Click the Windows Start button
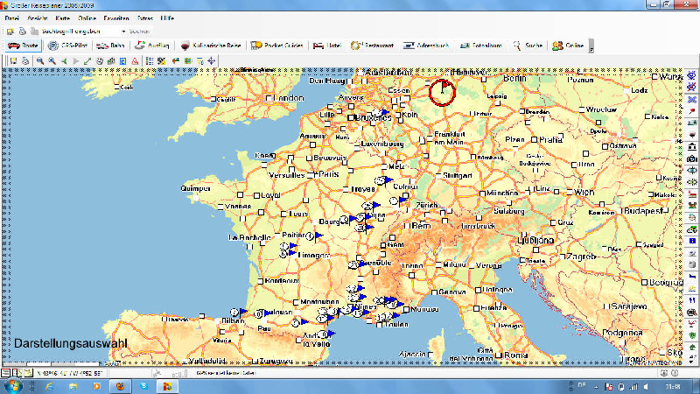 point(14,385)
